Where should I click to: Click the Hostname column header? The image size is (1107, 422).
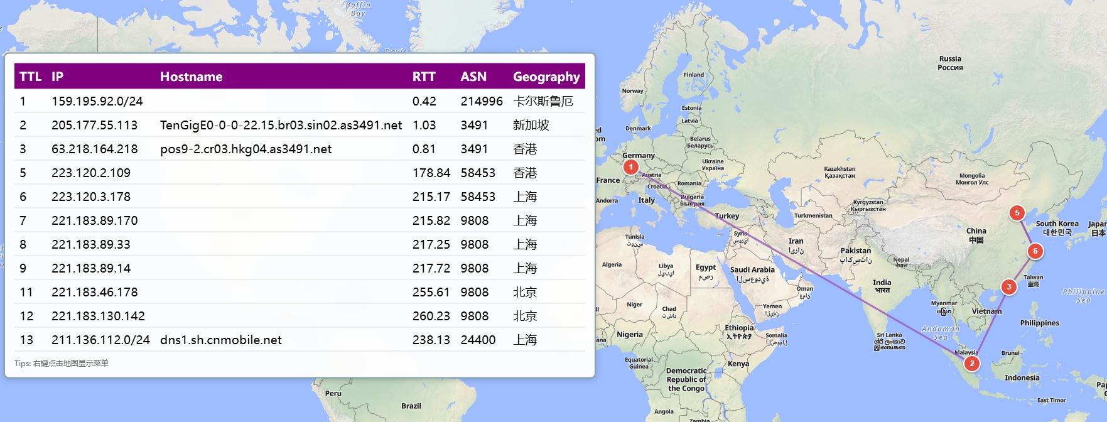point(191,77)
